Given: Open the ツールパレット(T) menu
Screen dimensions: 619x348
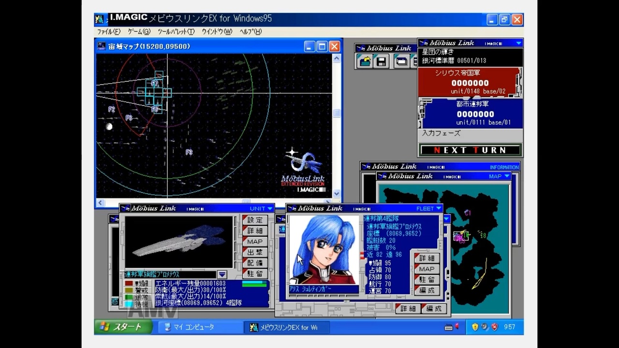Looking at the screenshot, I should click(x=176, y=31).
